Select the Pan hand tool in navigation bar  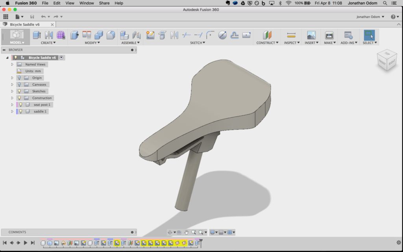(187, 232)
